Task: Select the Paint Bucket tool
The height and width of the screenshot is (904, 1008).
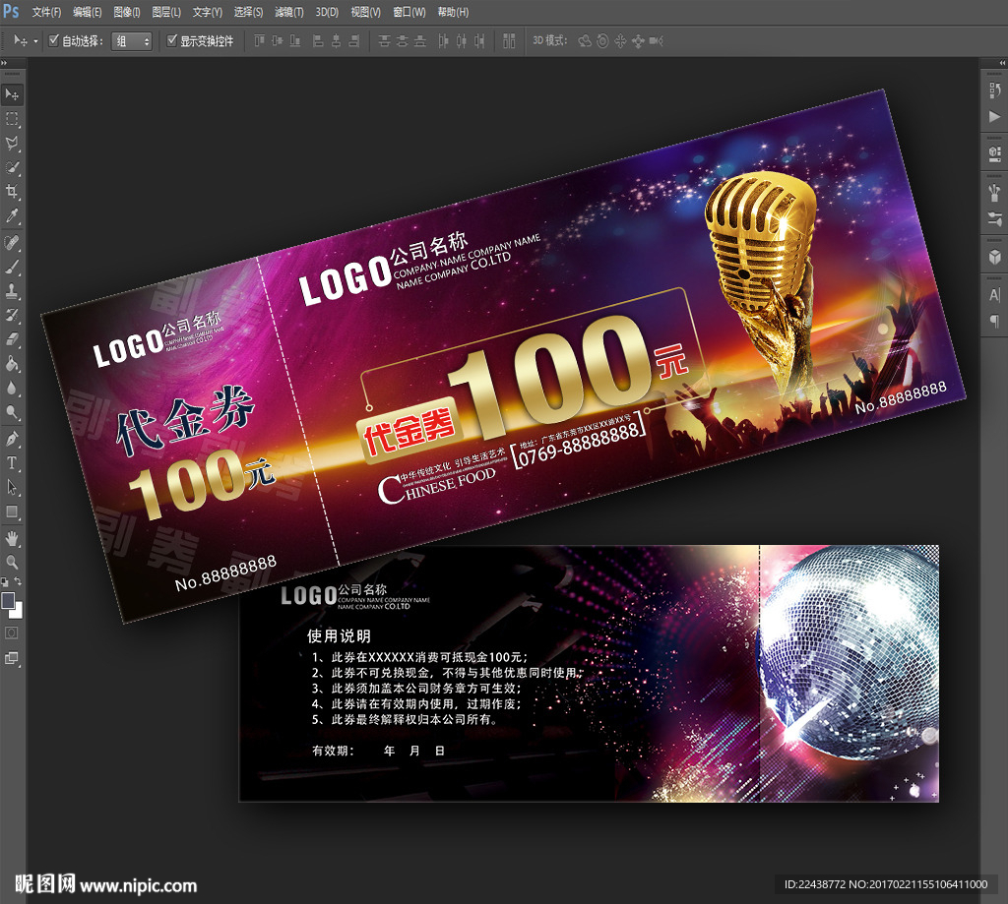Action: [x=12, y=364]
